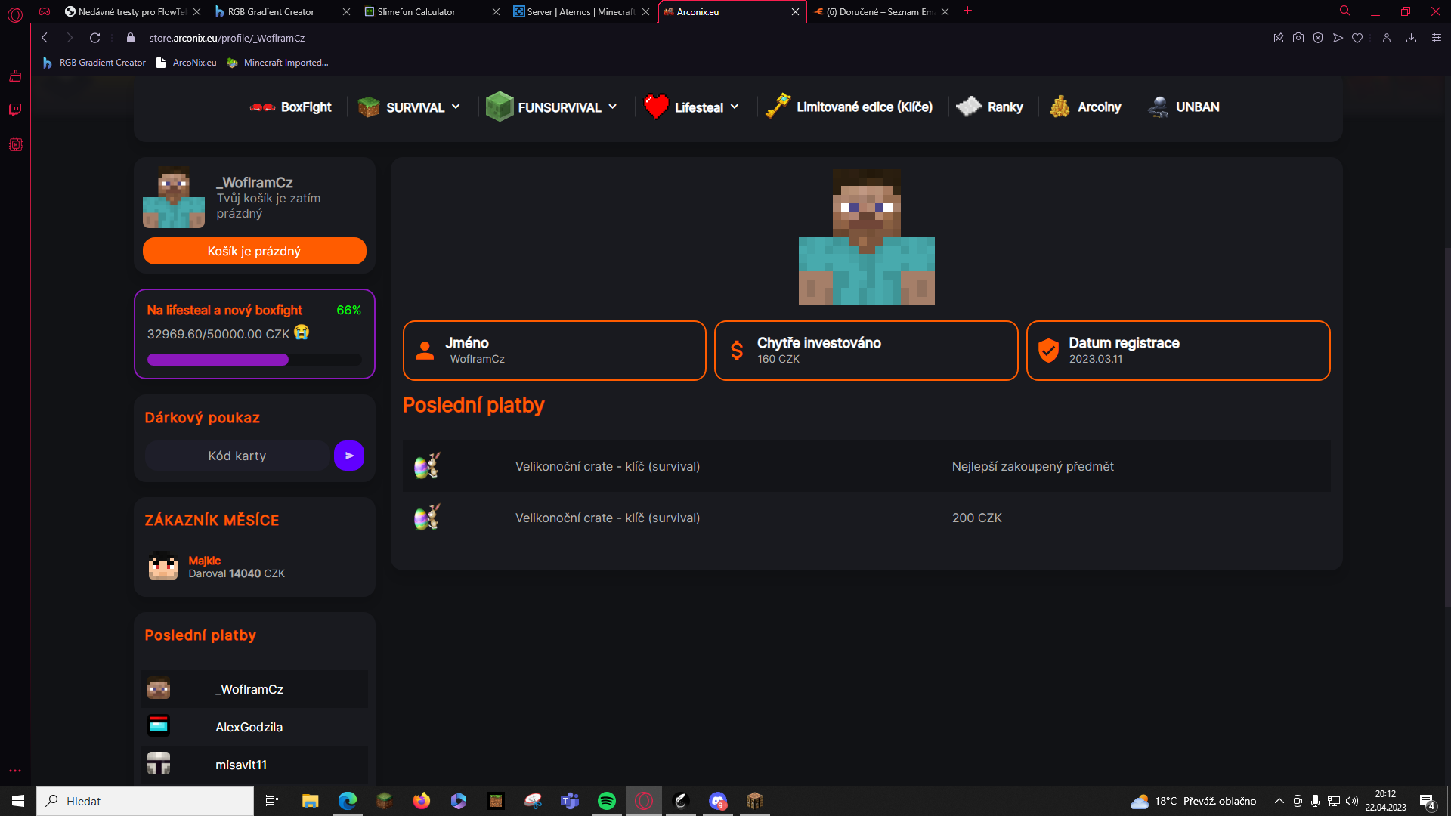1451x816 pixels.
Task: Open Twitch in the Opera sidebar
Action: (x=15, y=110)
